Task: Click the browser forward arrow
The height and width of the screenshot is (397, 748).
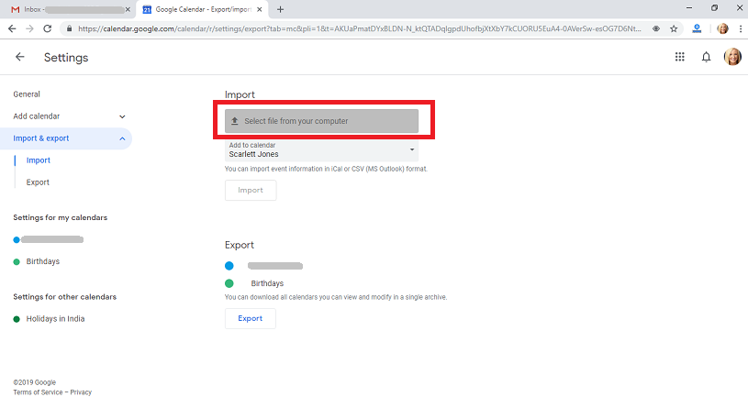Action: (x=29, y=28)
